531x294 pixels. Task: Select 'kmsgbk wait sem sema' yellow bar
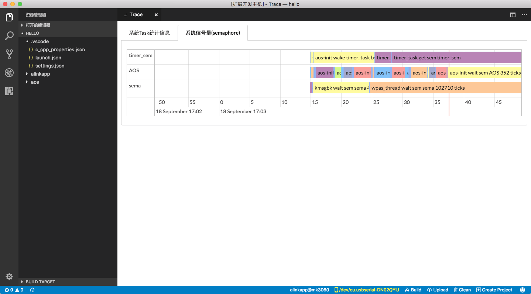tap(341, 88)
